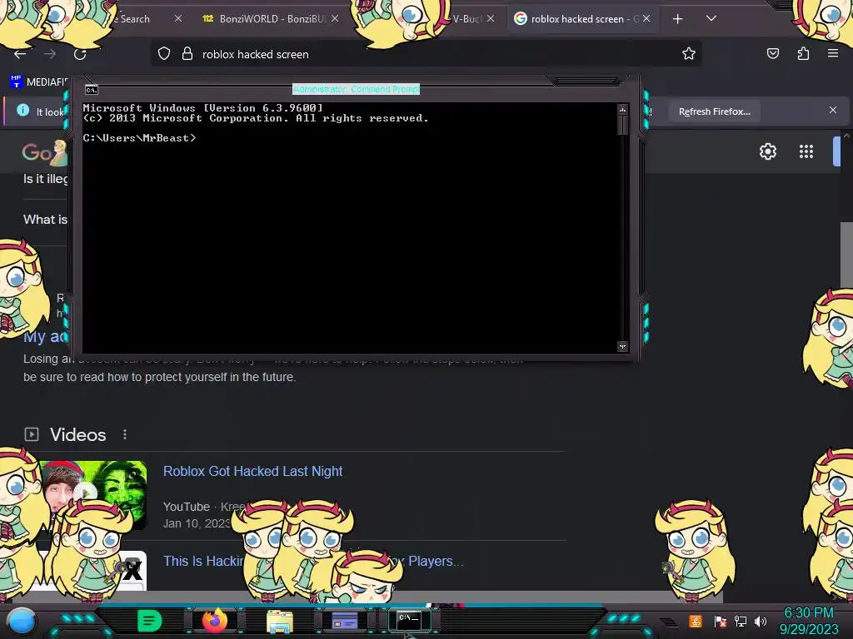
Task: Click the browser forward arrow
Action: coord(50,54)
